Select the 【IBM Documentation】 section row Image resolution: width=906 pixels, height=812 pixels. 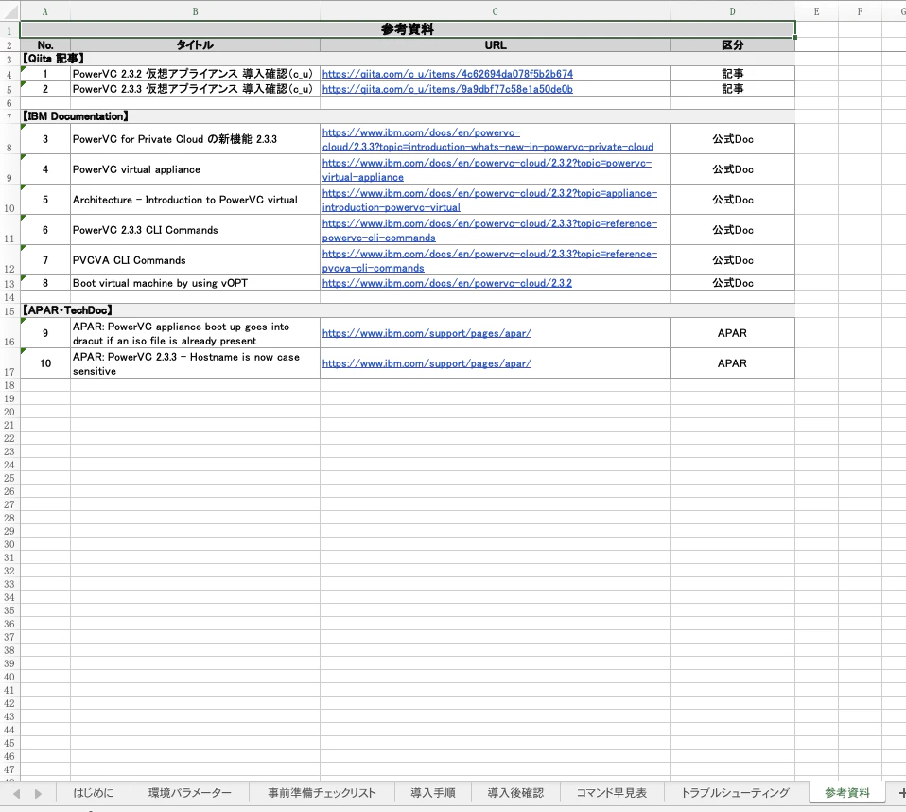click(408, 116)
